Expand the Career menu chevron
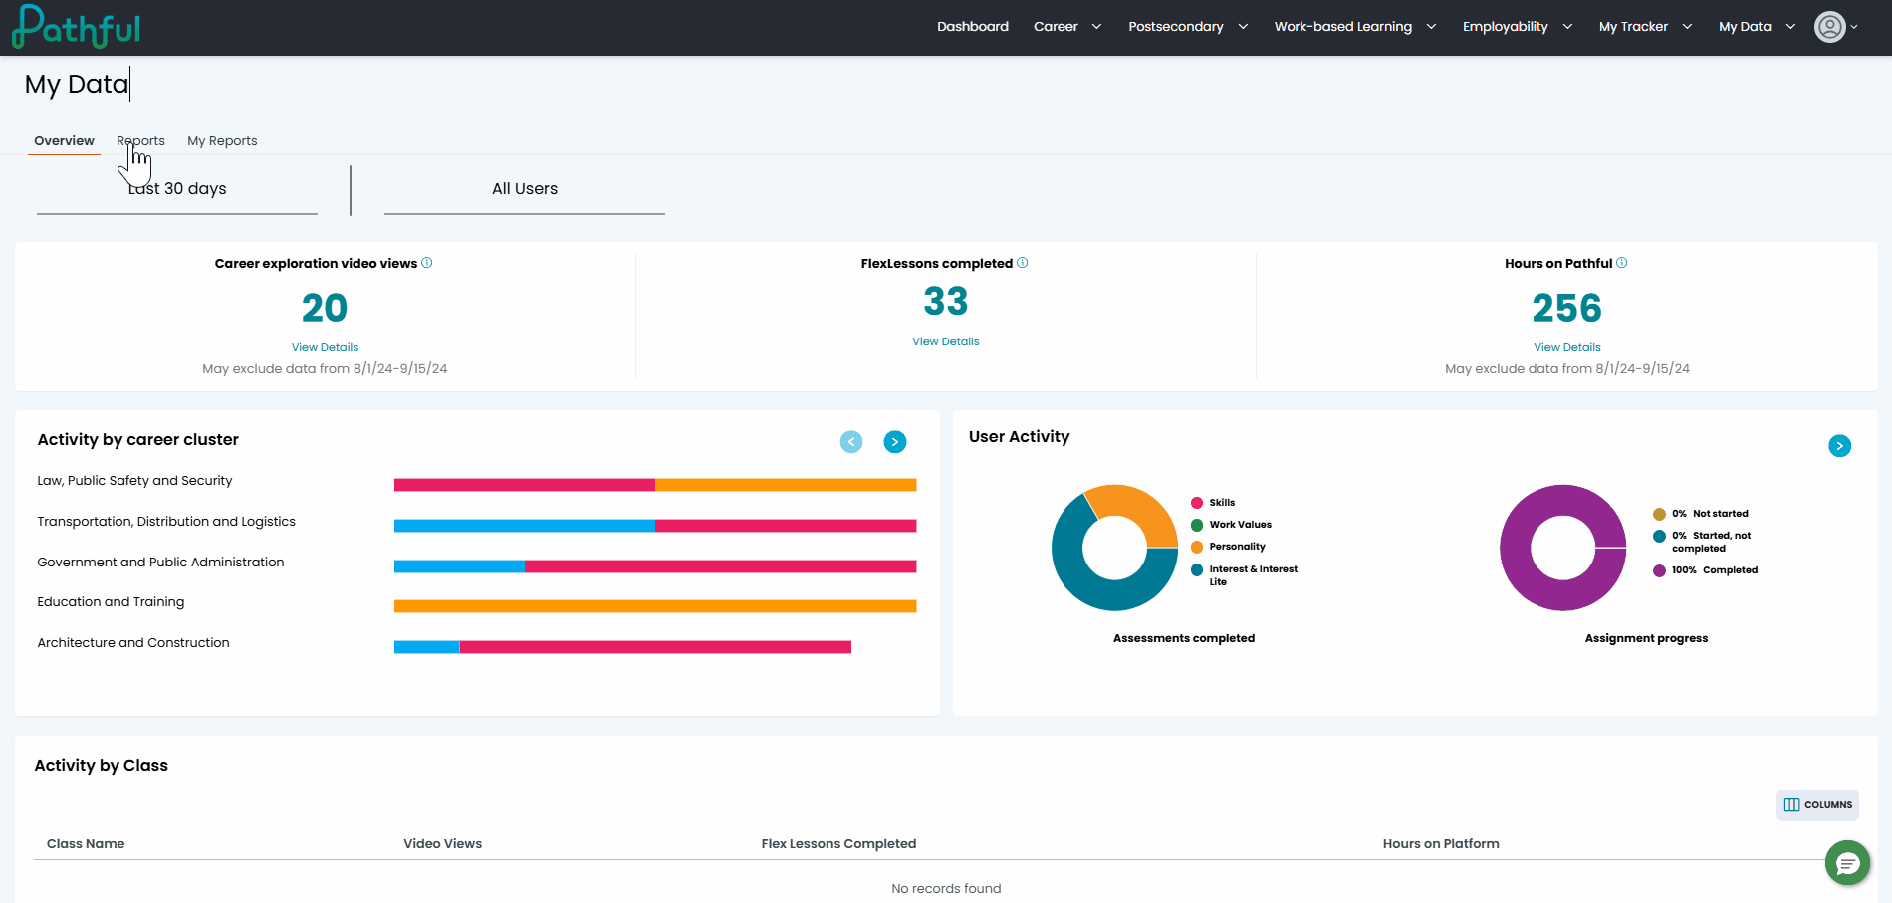Image resolution: width=1892 pixels, height=903 pixels. coord(1096,27)
